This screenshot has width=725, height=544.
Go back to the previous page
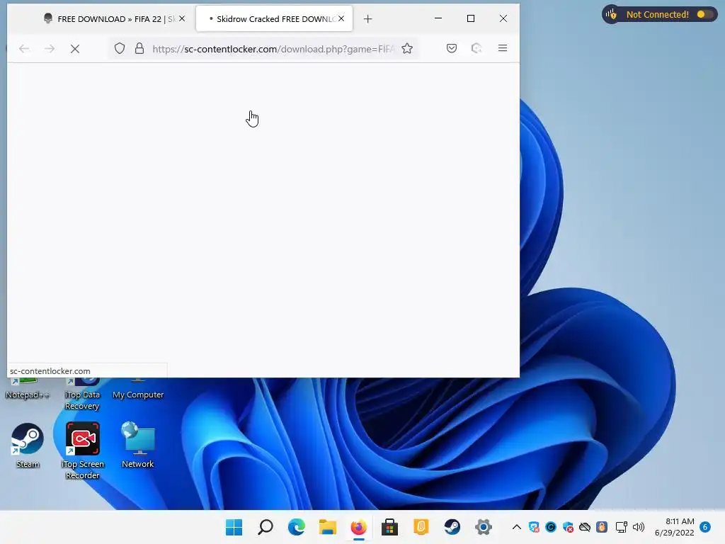click(24, 49)
